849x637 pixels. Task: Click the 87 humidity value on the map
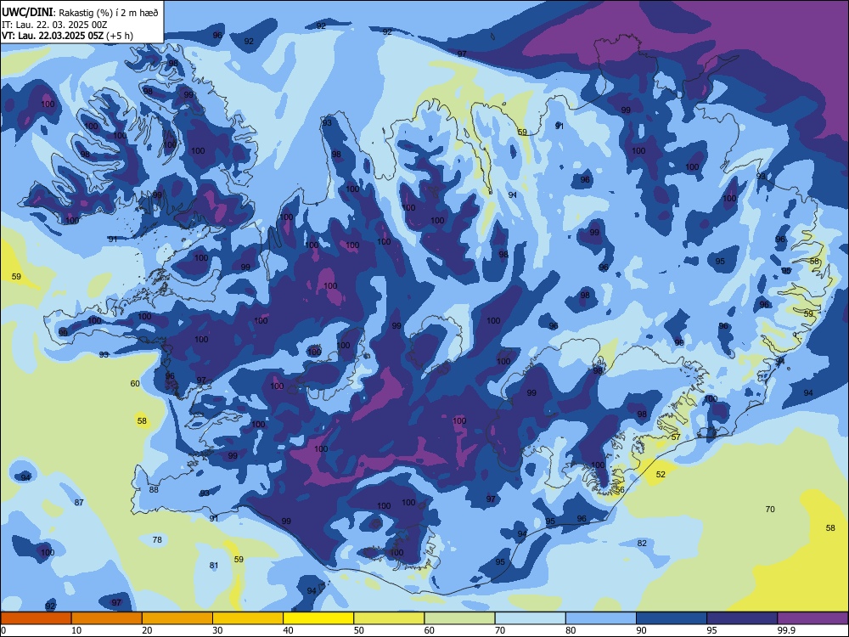click(x=79, y=503)
